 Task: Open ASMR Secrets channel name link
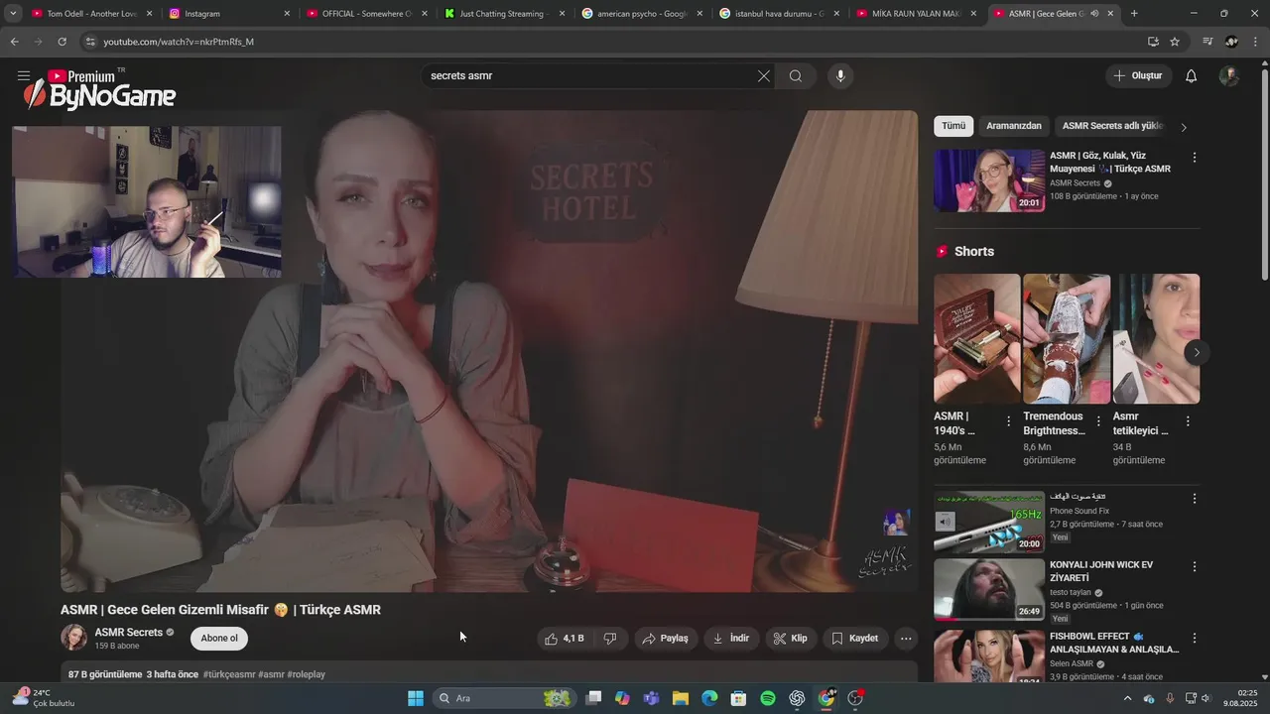(128, 633)
